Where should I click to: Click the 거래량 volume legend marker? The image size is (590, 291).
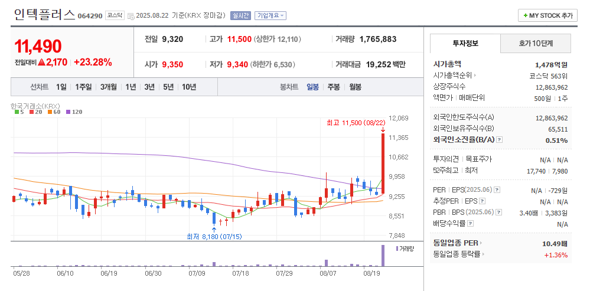pyautogui.click(x=397, y=249)
